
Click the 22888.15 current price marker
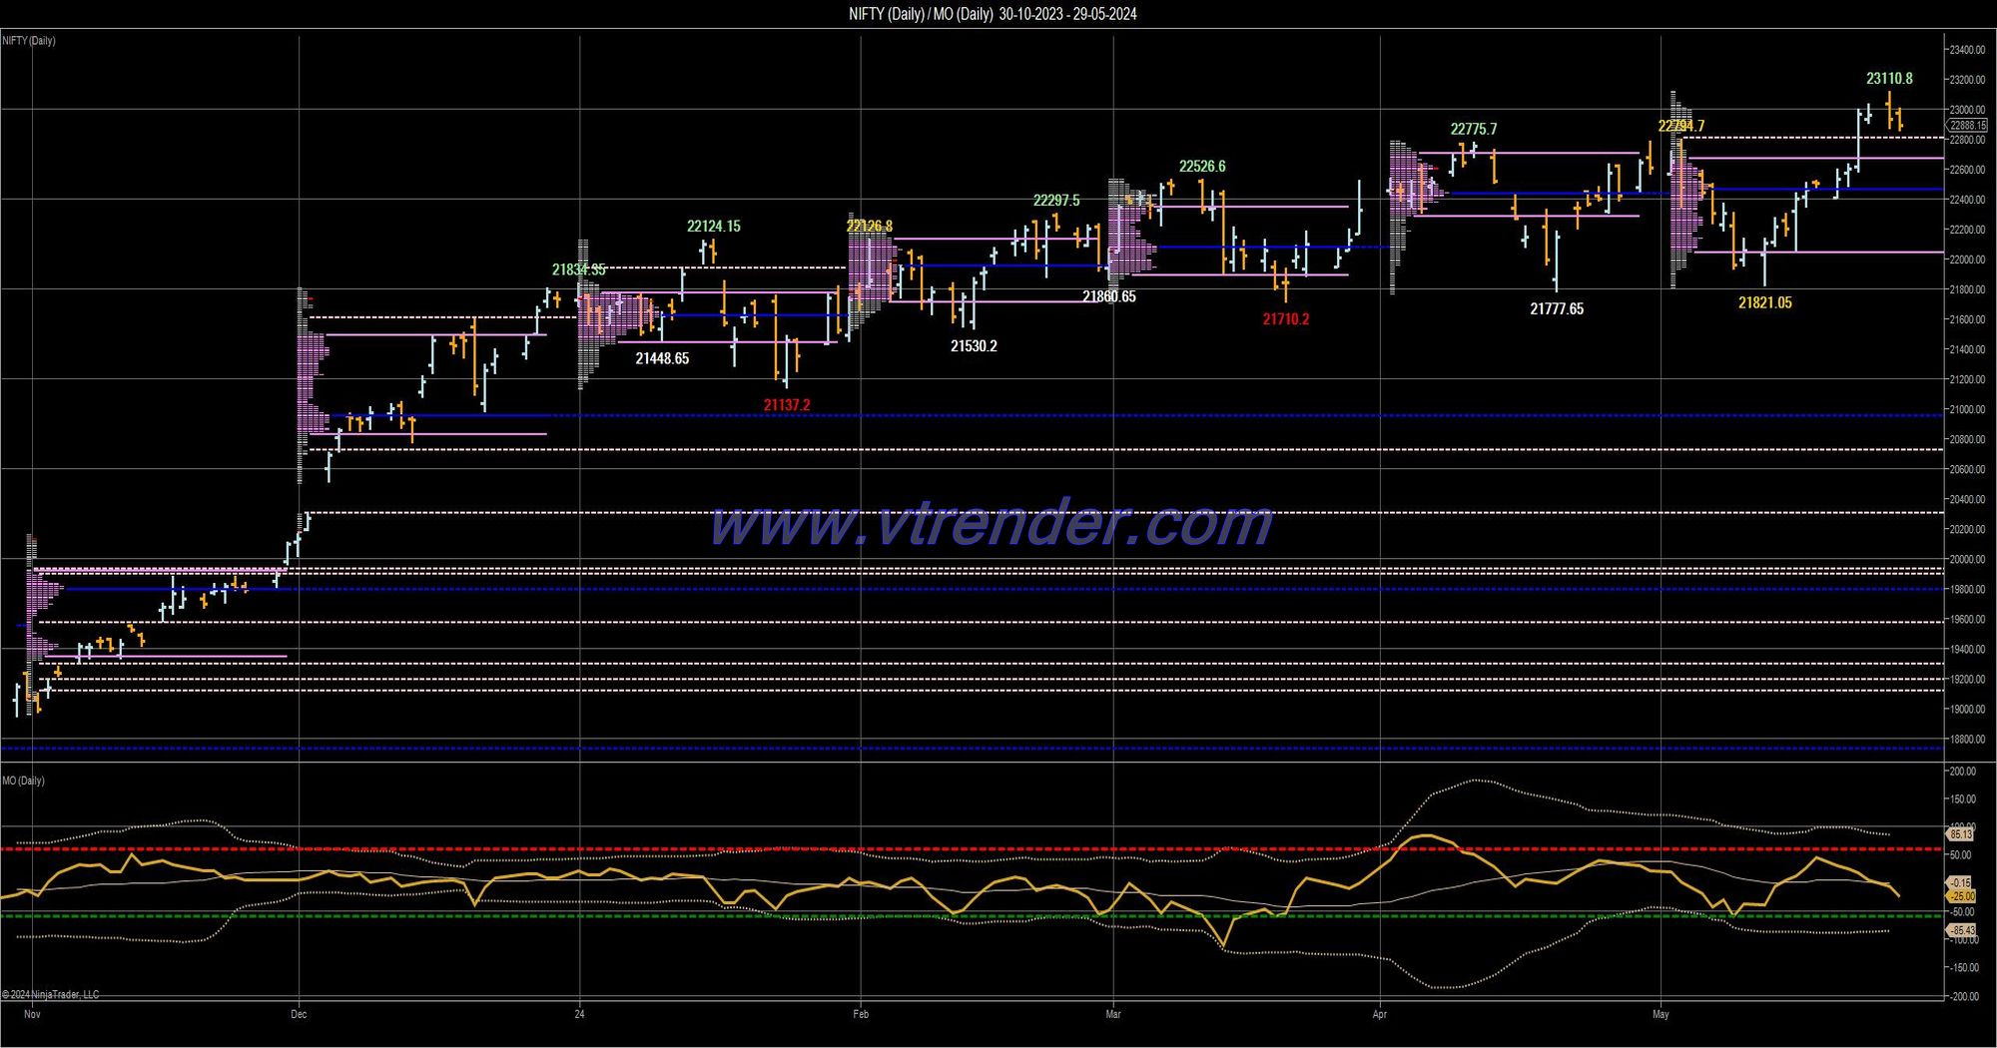(x=1967, y=126)
